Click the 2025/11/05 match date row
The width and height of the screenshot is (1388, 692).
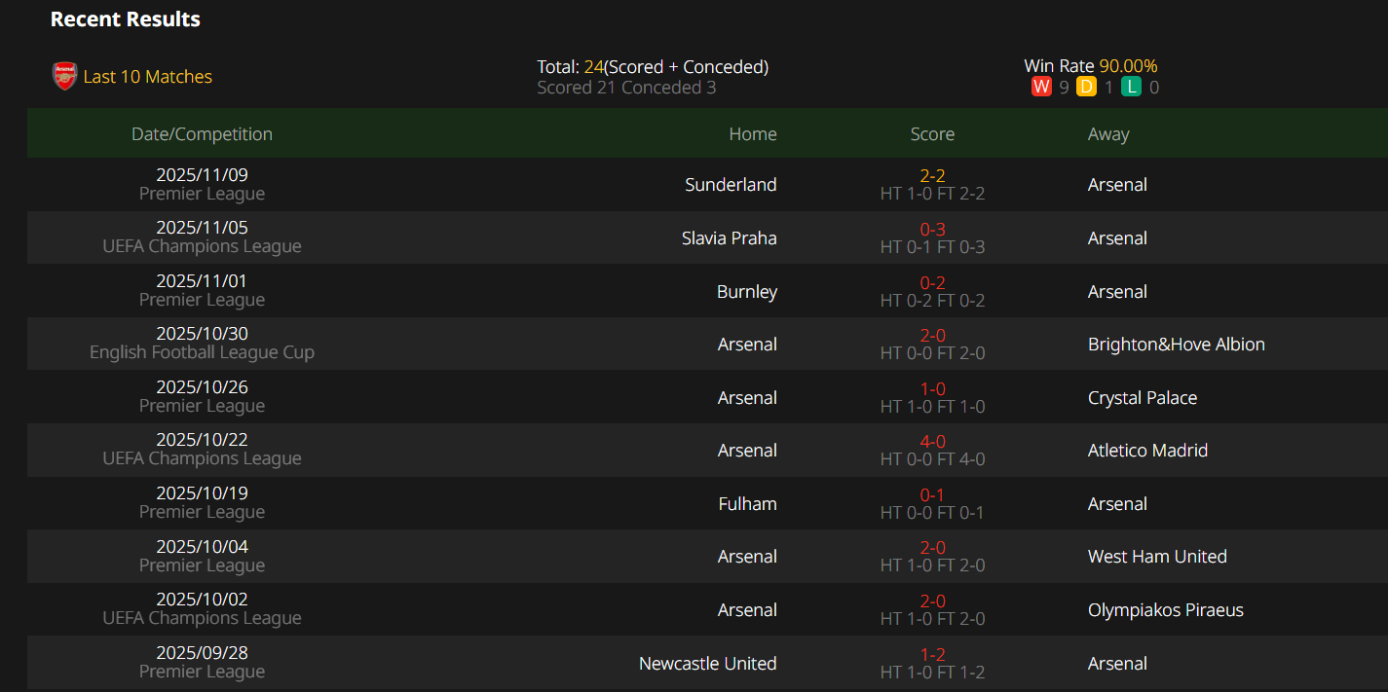pyautogui.click(x=202, y=229)
